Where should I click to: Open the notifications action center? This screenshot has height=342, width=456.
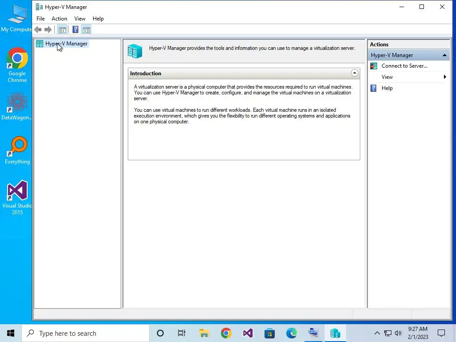pyautogui.click(x=441, y=333)
